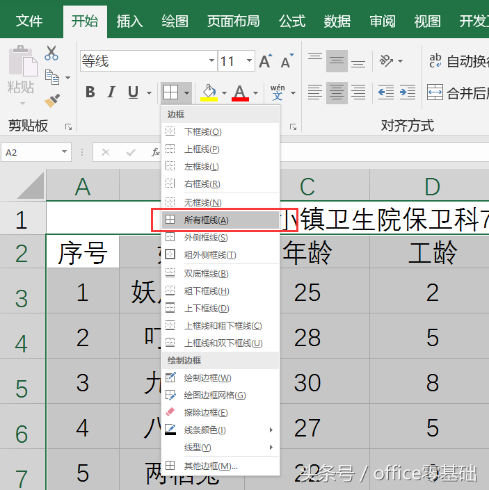Switch to the 公式 tab
The width and height of the screenshot is (489, 490).
pos(292,22)
